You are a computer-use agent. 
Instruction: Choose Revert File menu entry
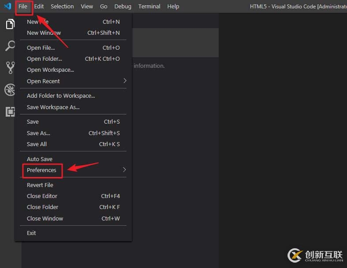[73, 185]
